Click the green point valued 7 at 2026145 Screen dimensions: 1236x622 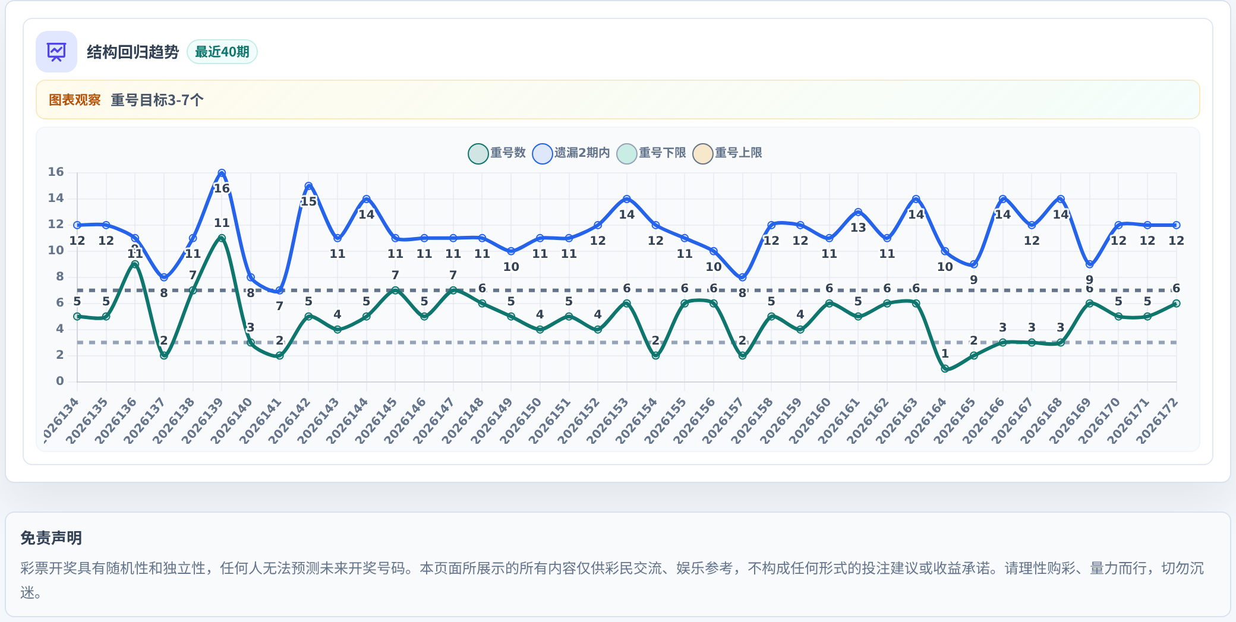click(x=395, y=291)
